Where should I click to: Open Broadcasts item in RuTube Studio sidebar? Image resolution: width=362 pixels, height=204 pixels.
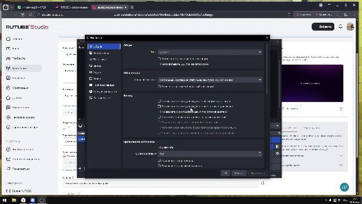coord(23,68)
